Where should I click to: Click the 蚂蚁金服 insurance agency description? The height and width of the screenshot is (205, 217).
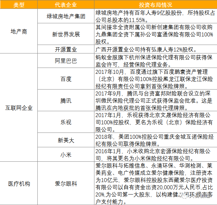click(x=155, y=61)
